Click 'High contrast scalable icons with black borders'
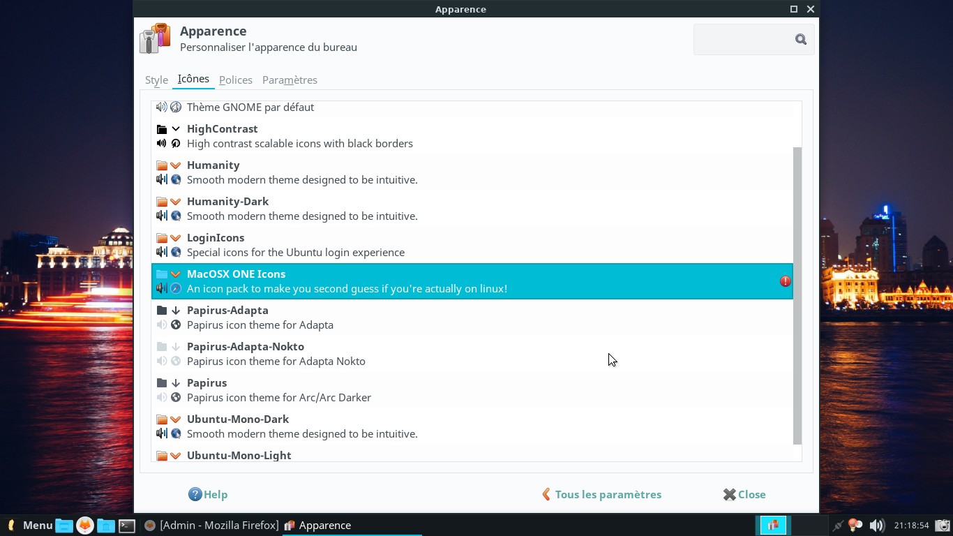Screen dimensions: 953x536 point(300,144)
